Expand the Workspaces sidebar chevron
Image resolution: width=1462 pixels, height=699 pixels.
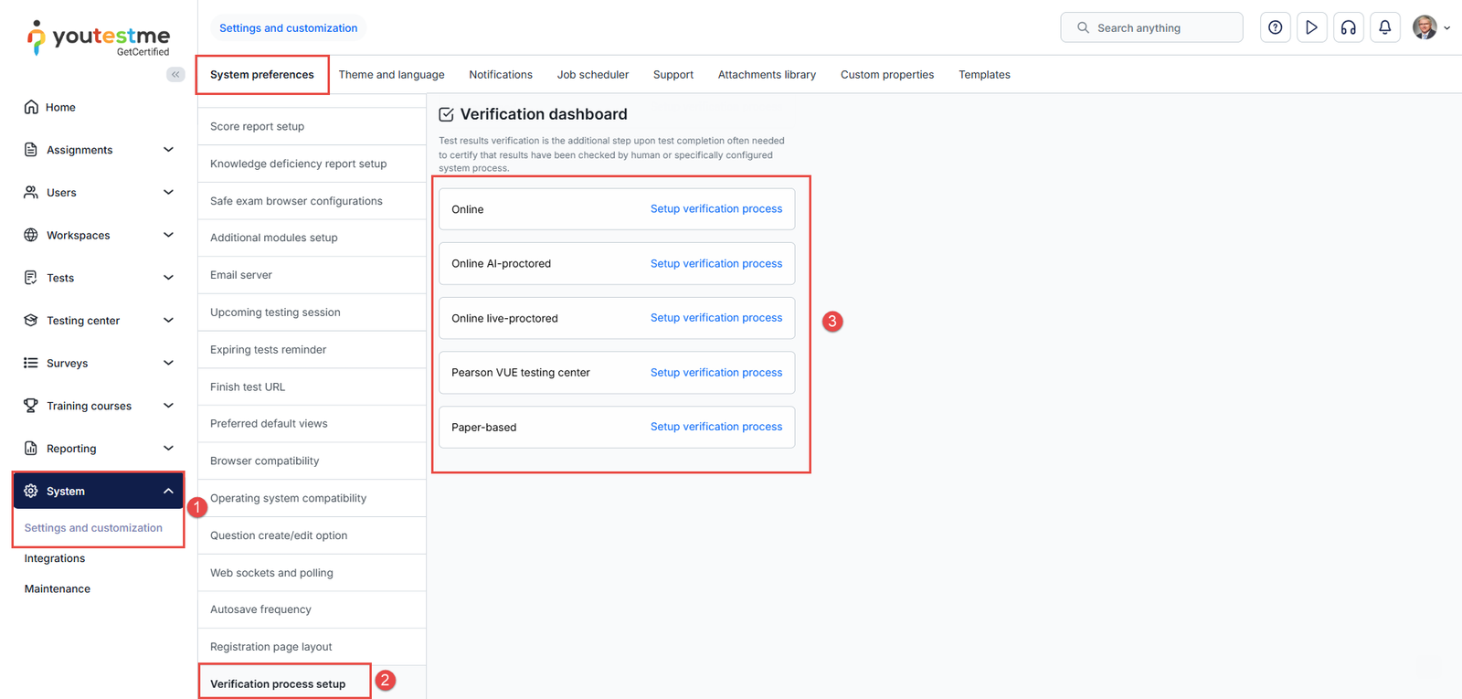pyautogui.click(x=168, y=235)
